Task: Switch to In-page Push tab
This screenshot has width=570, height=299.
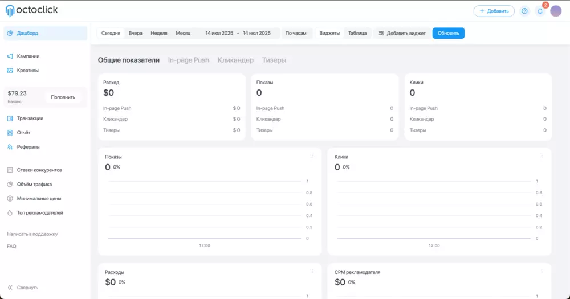Action: pos(188,60)
